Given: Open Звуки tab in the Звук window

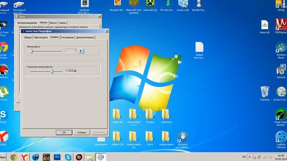Looking at the screenshot, I should pos(53,23).
